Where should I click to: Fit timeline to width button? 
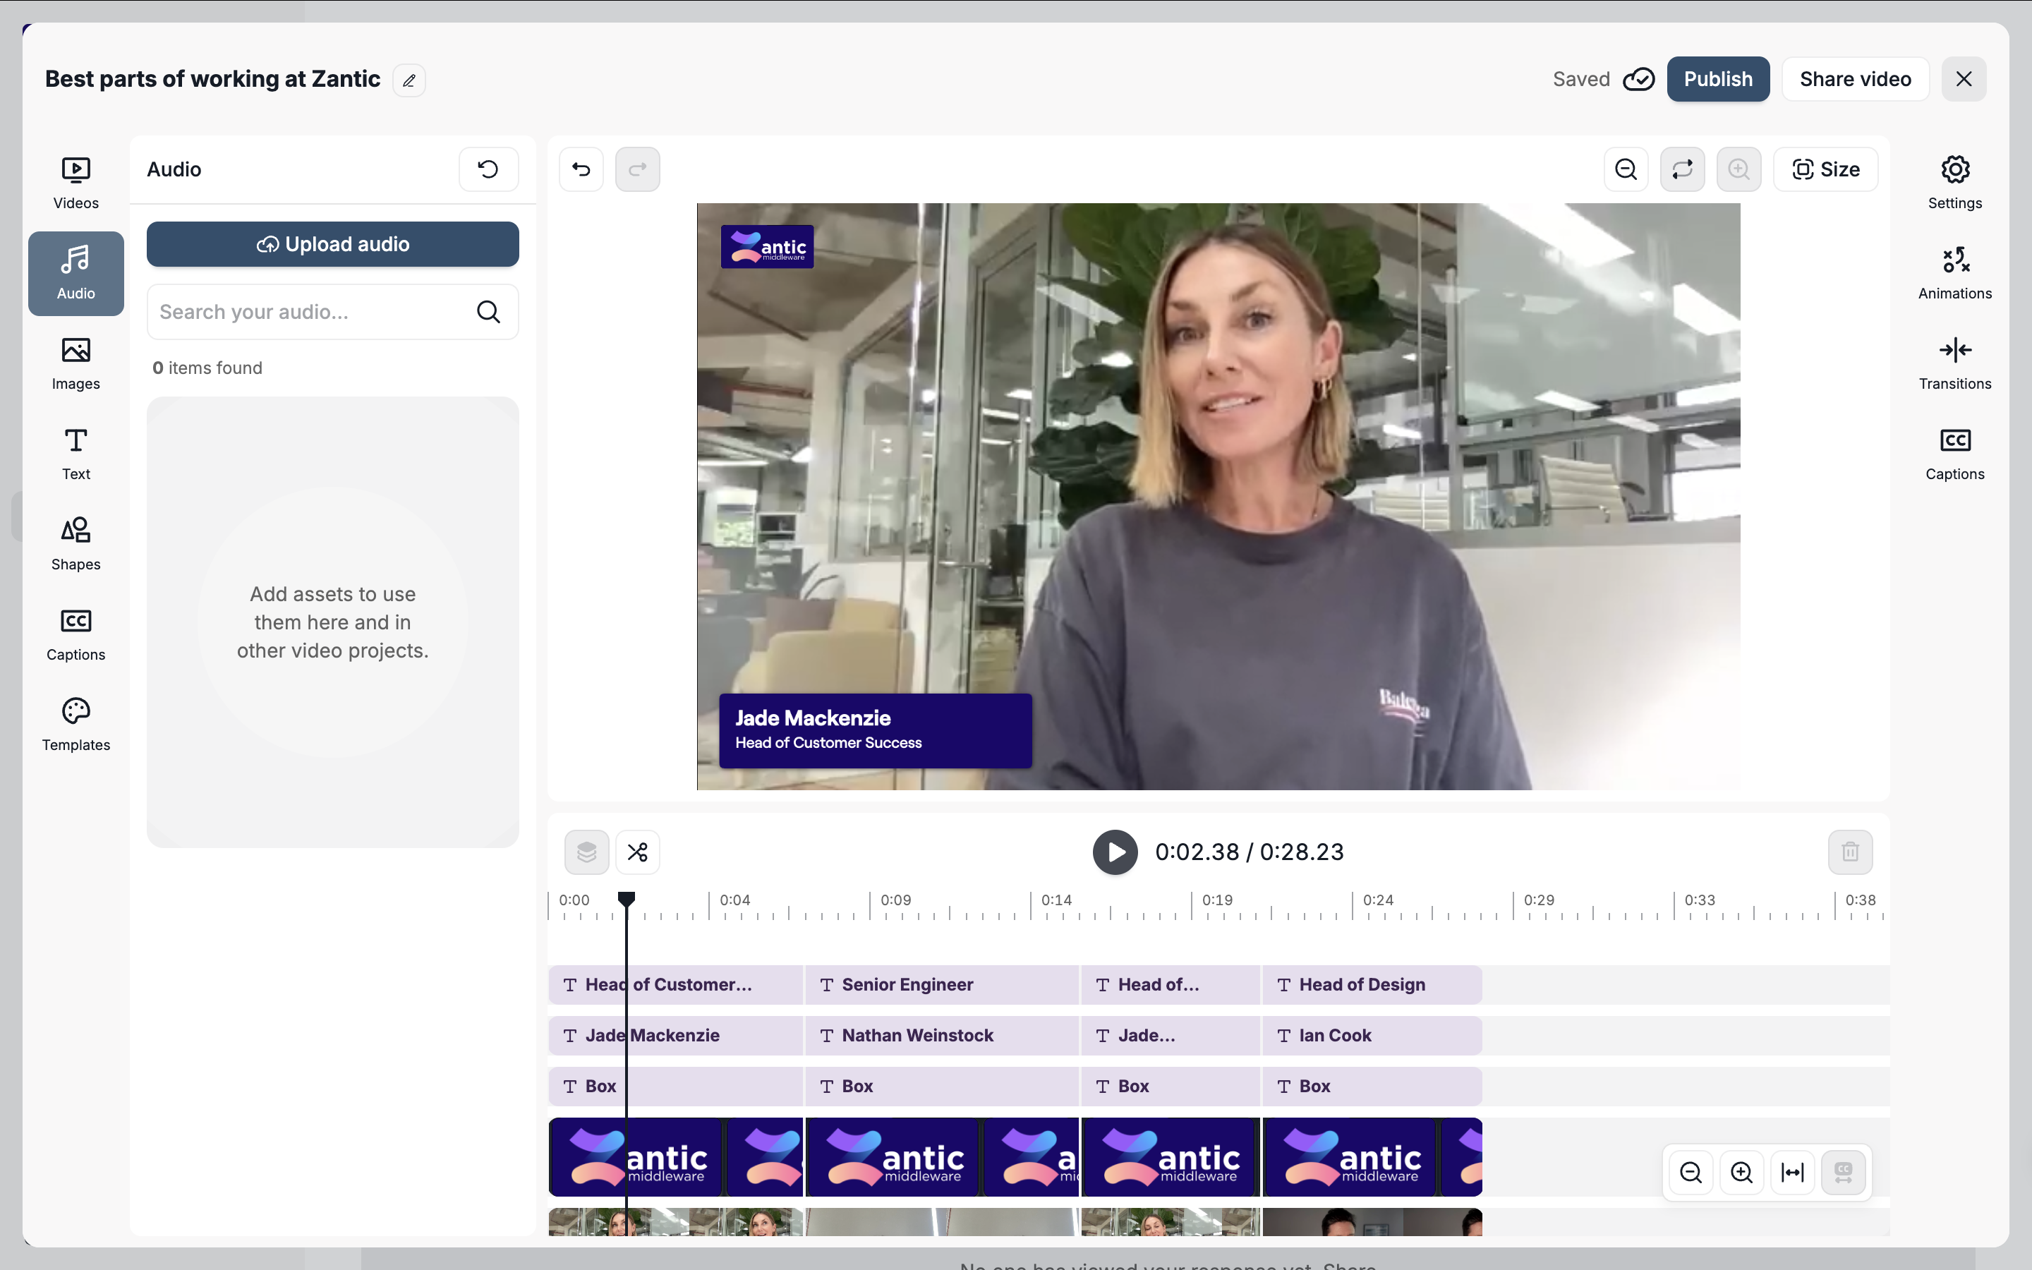[x=1792, y=1173]
